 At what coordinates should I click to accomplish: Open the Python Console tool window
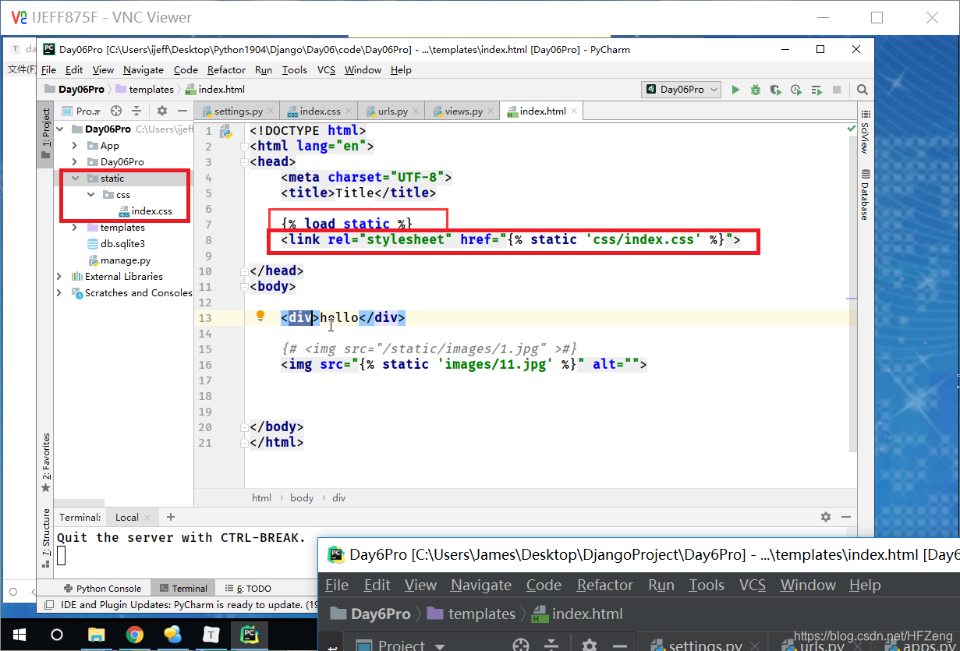(x=101, y=589)
